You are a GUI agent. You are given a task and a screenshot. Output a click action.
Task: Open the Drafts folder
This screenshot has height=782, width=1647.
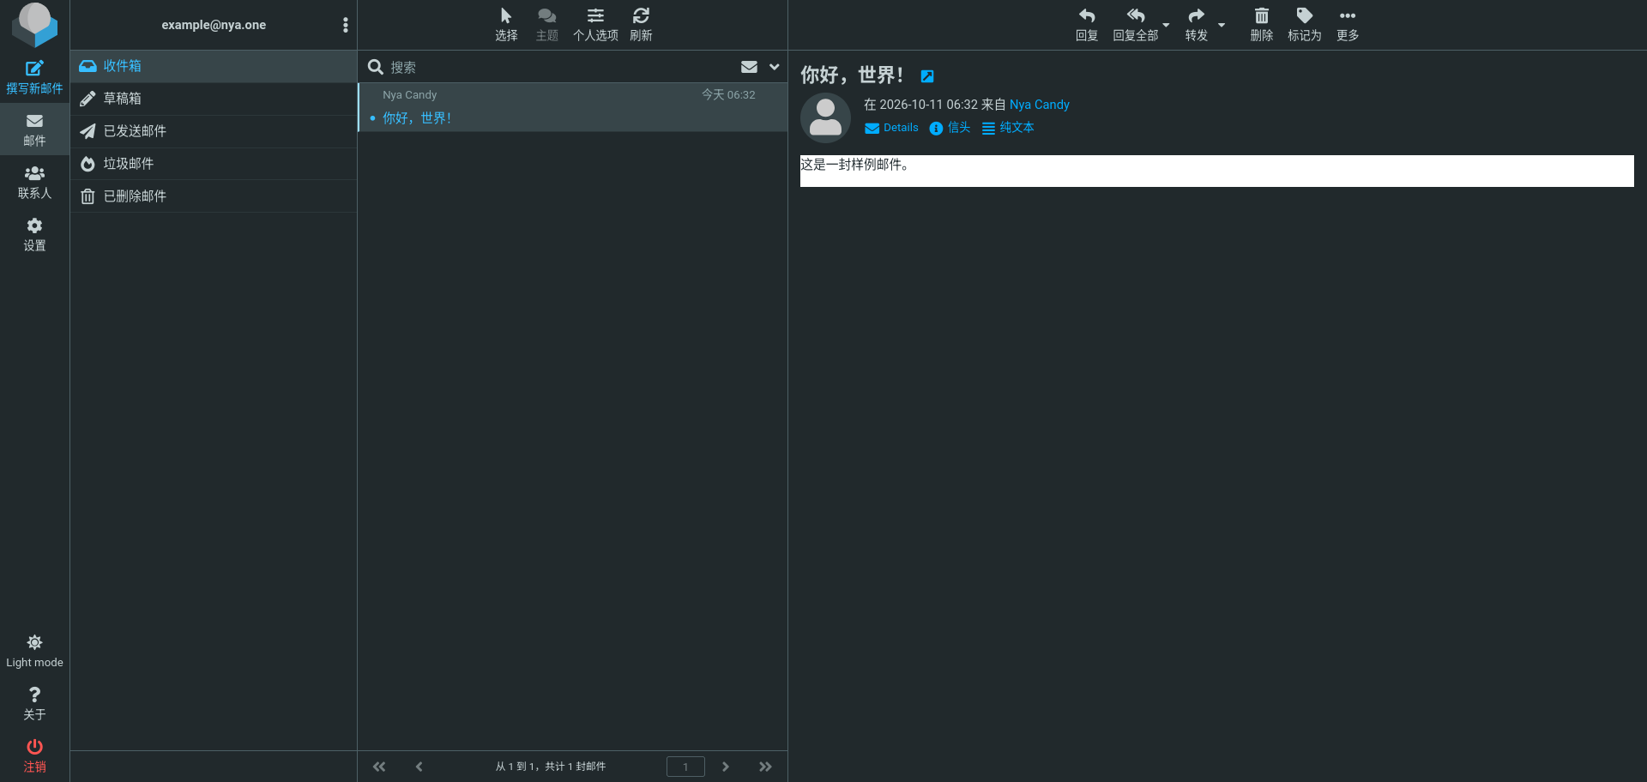[214, 99]
